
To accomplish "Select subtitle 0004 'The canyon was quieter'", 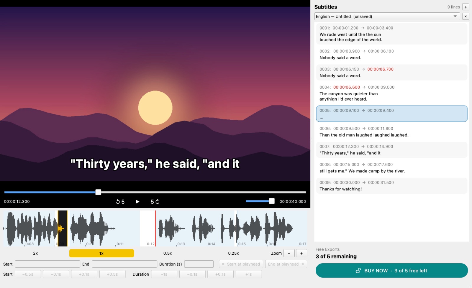I will [x=392, y=93].
